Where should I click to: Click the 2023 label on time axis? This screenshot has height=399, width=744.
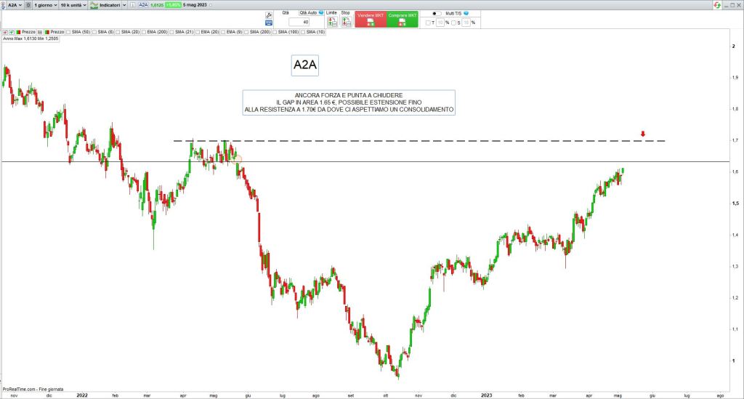click(486, 395)
